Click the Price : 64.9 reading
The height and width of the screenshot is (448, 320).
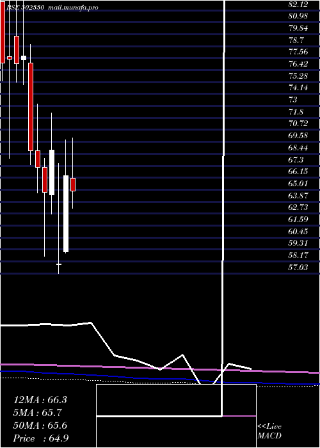tap(41, 438)
